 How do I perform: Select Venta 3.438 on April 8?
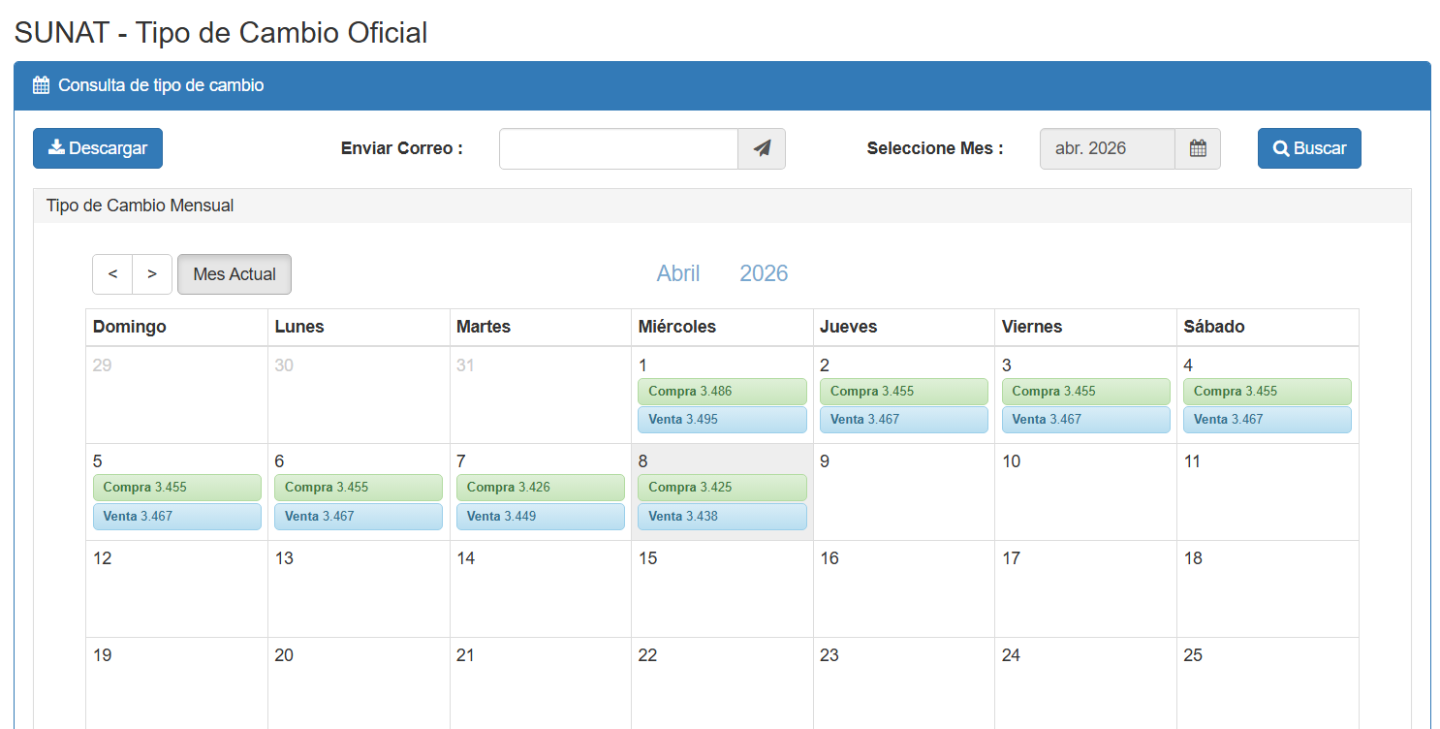click(x=722, y=517)
